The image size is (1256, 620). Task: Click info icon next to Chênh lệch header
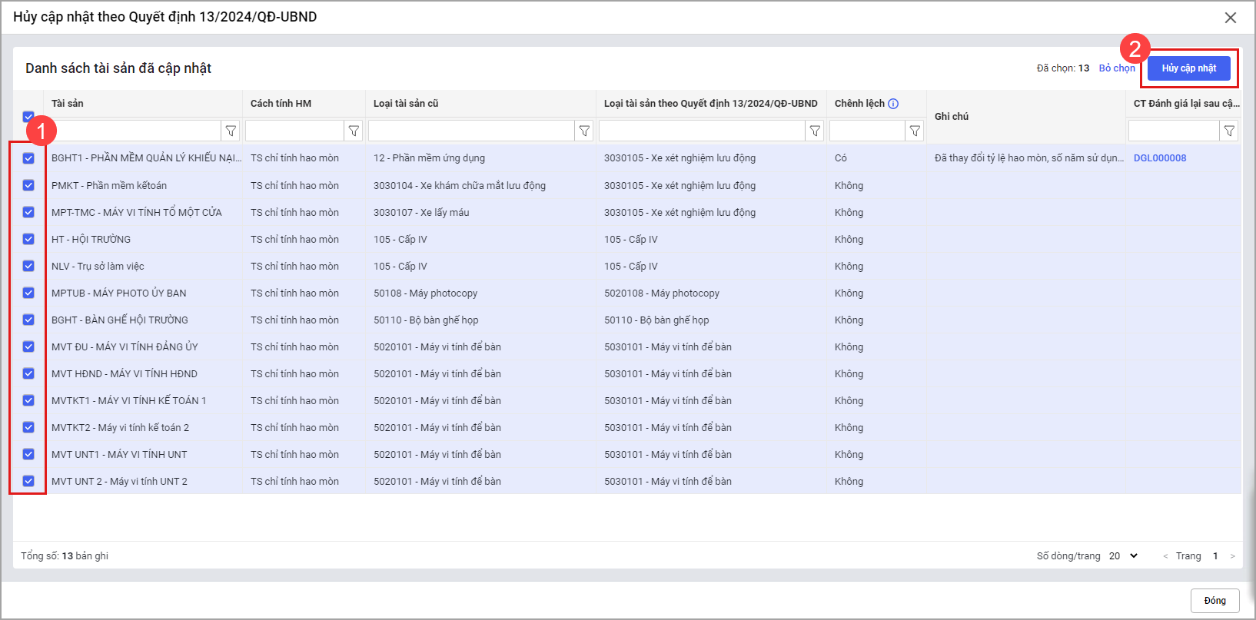(x=893, y=104)
